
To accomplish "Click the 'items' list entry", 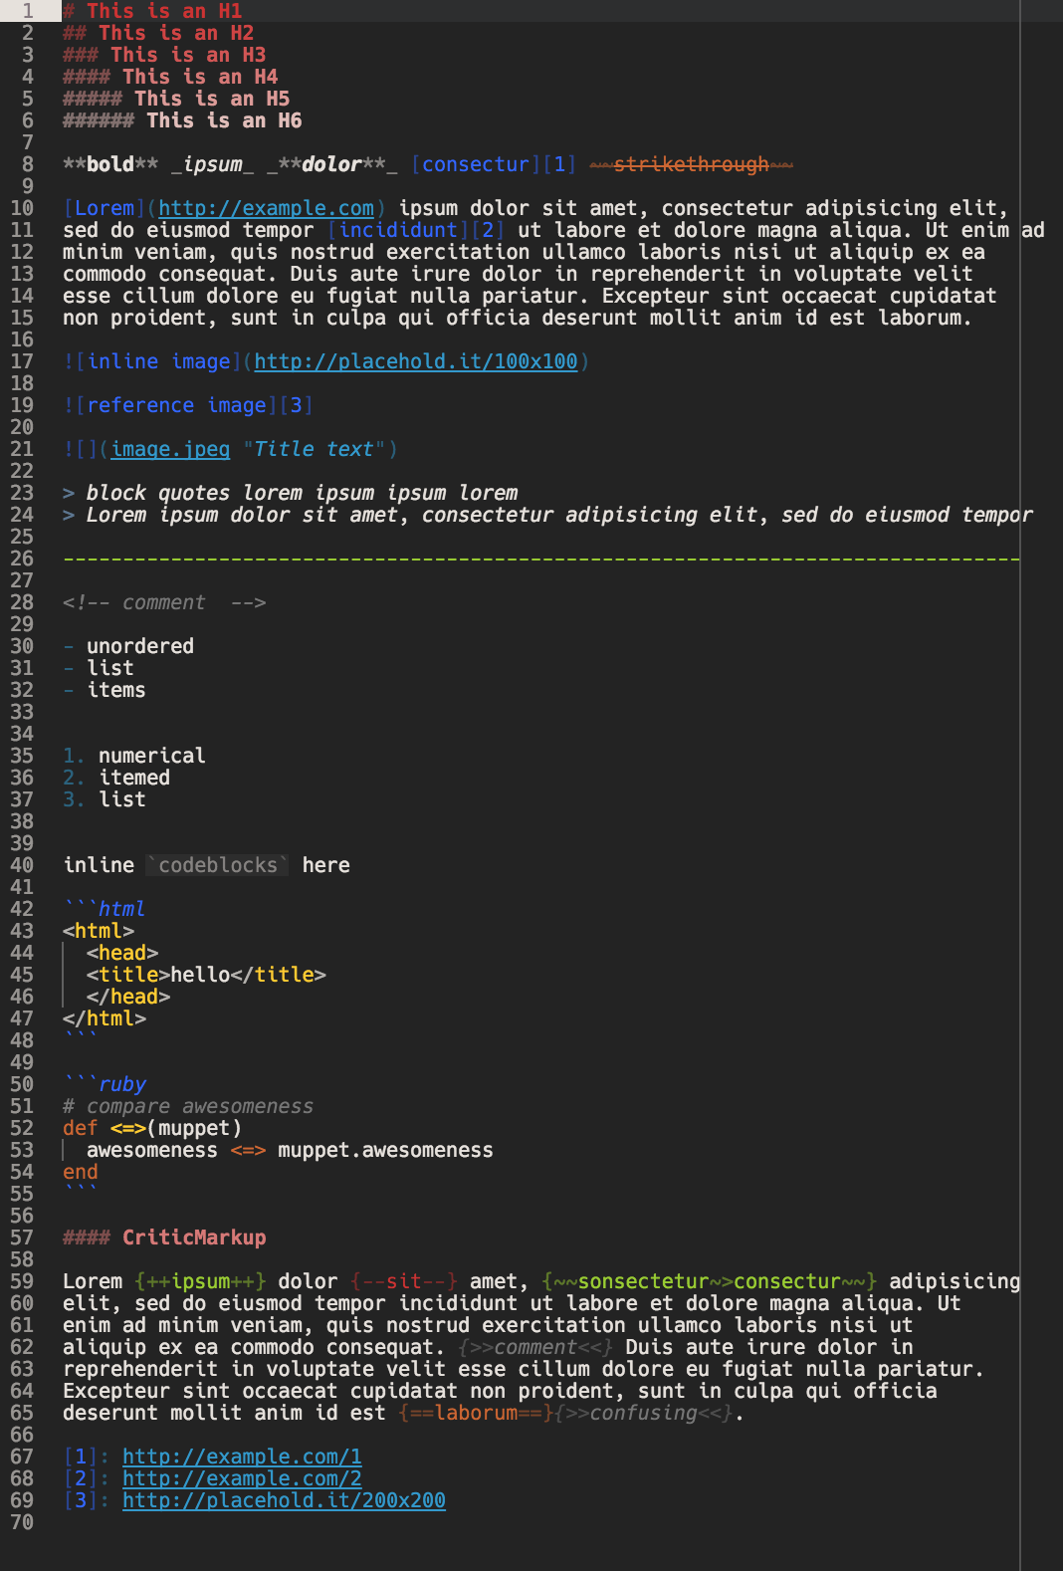I will click(x=116, y=690).
